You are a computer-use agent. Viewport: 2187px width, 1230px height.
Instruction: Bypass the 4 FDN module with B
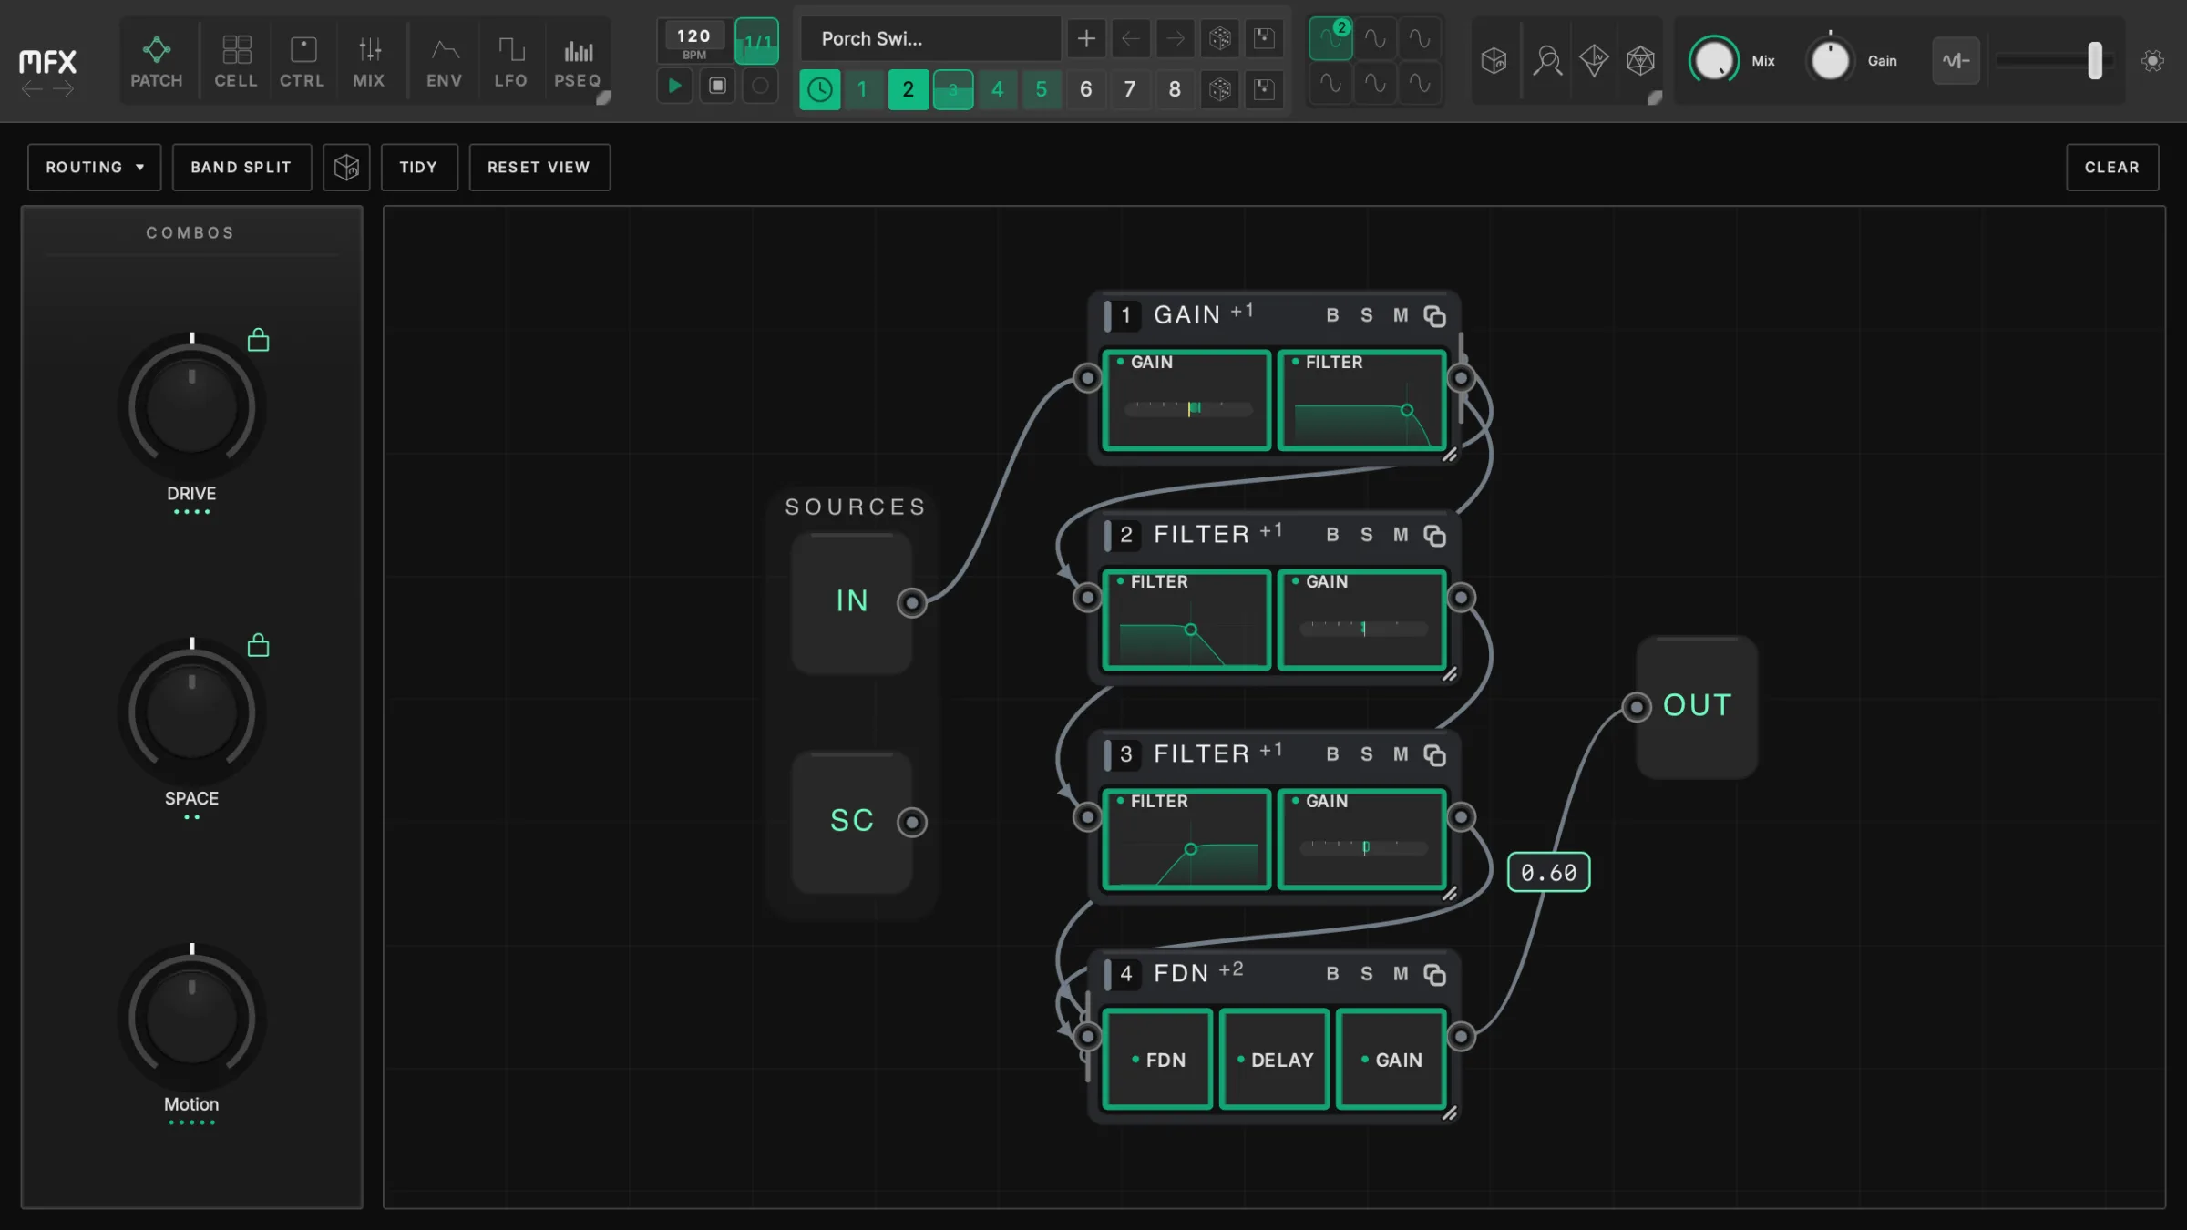[1332, 974]
